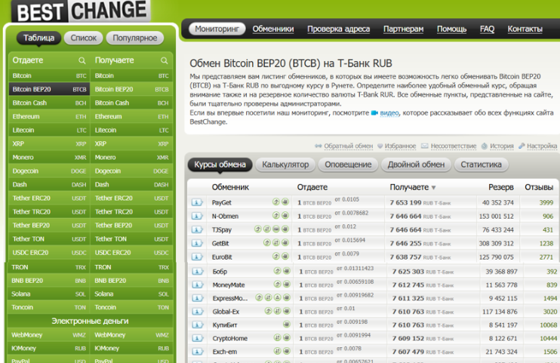Click the Отдаете column header in rates table
Screen dimensions: 560x363
[x=312, y=187]
